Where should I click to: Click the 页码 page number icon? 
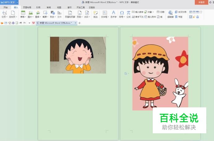79,13
